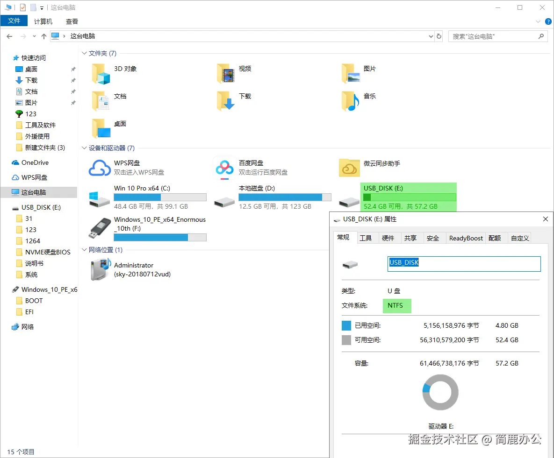
Task: Click the blue 文件 menu button
Action: 14,21
